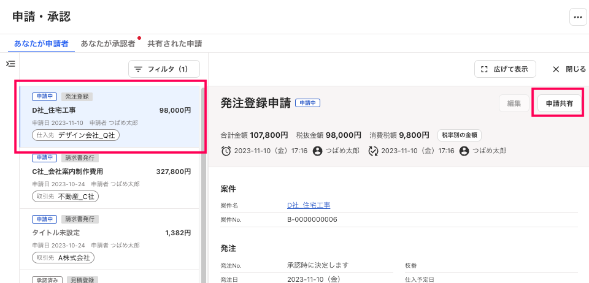Click the 枝番 field label
Viewport: 589px width, 283px height.
point(410,265)
